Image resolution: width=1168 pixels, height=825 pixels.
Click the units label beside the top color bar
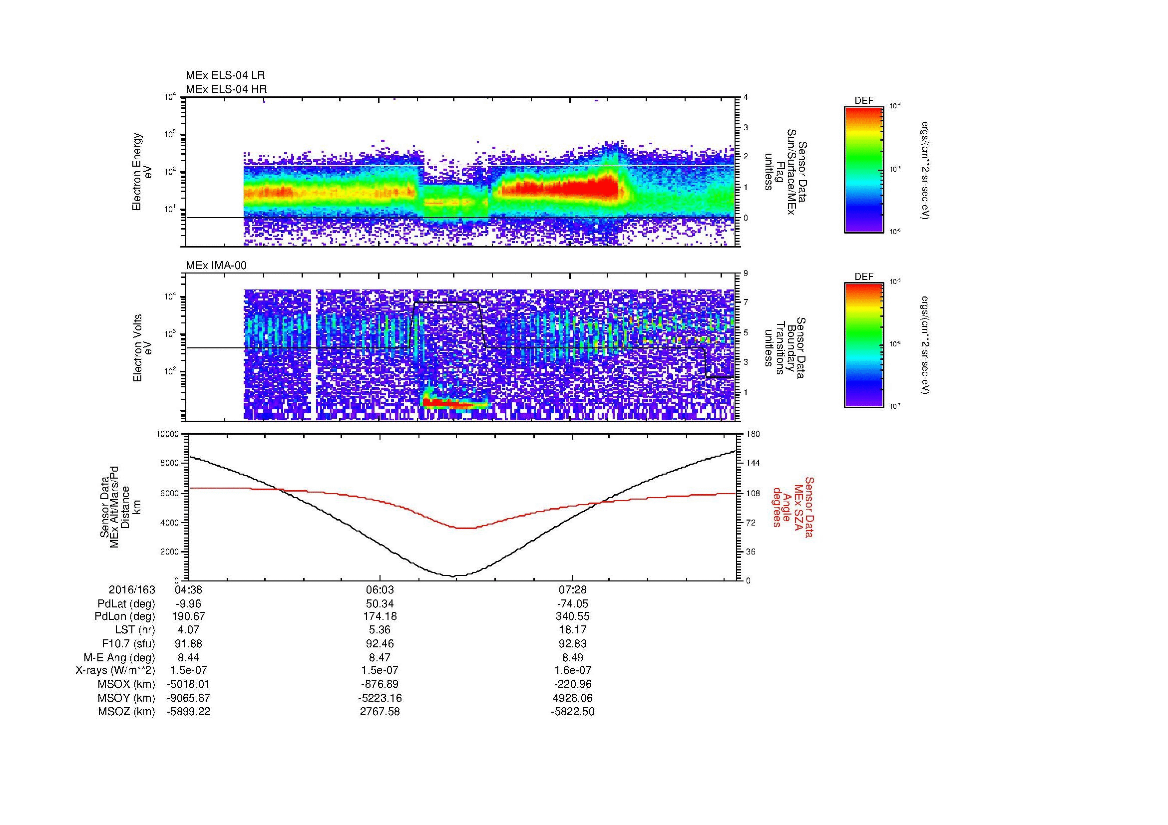tap(926, 170)
